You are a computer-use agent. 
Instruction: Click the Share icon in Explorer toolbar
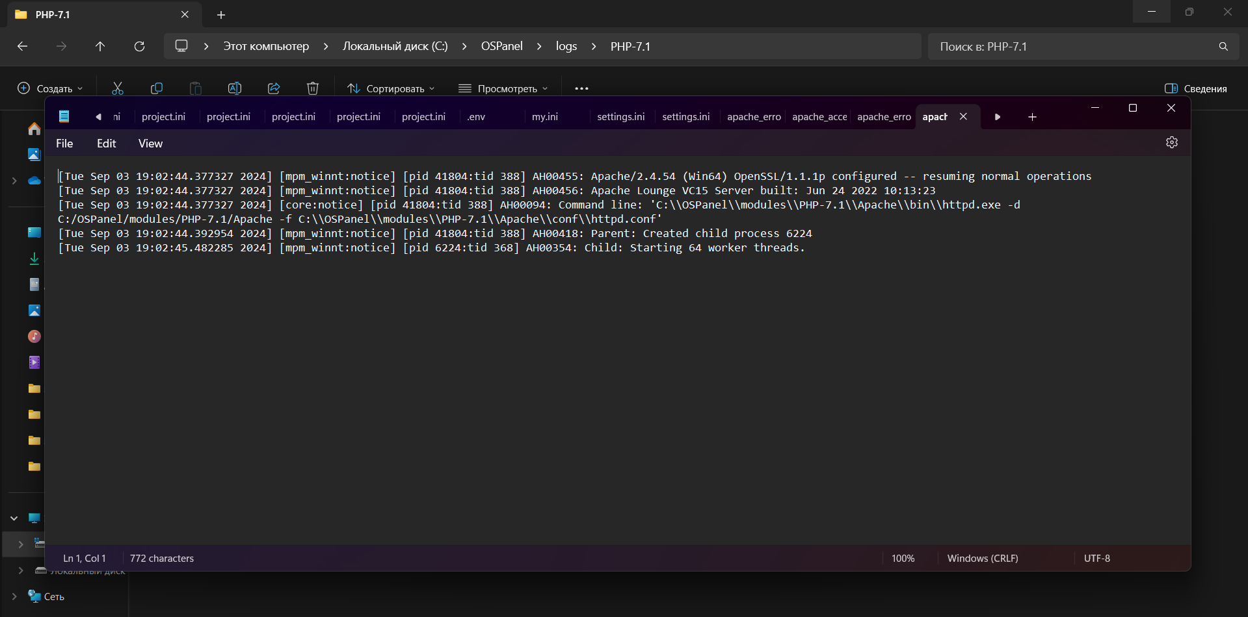pyautogui.click(x=274, y=88)
